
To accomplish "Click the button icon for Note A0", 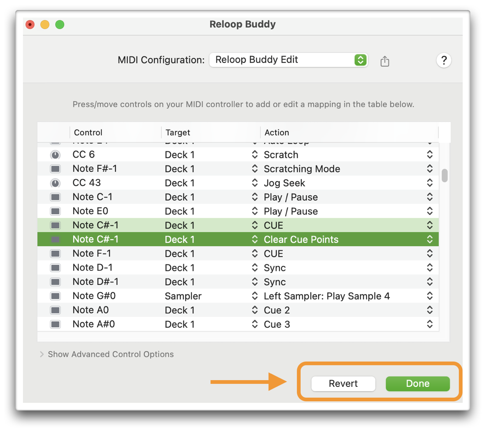I will pos(56,310).
